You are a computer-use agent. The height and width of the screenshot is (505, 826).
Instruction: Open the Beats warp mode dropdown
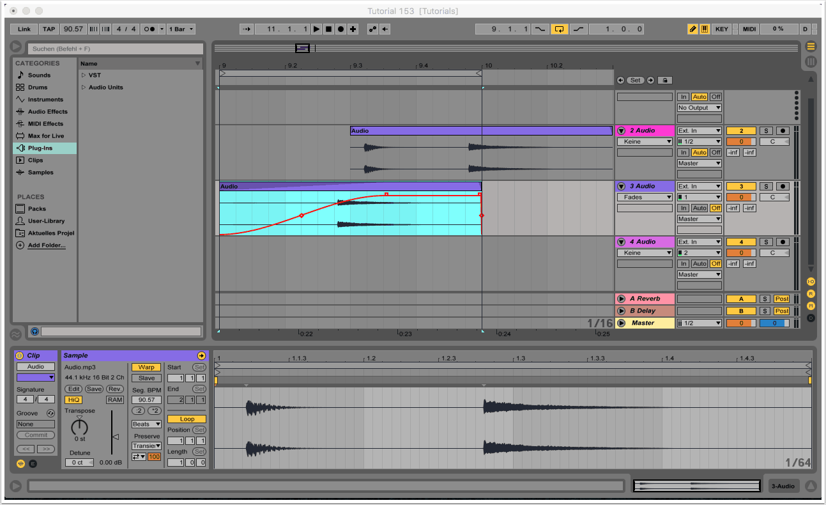[x=146, y=424]
